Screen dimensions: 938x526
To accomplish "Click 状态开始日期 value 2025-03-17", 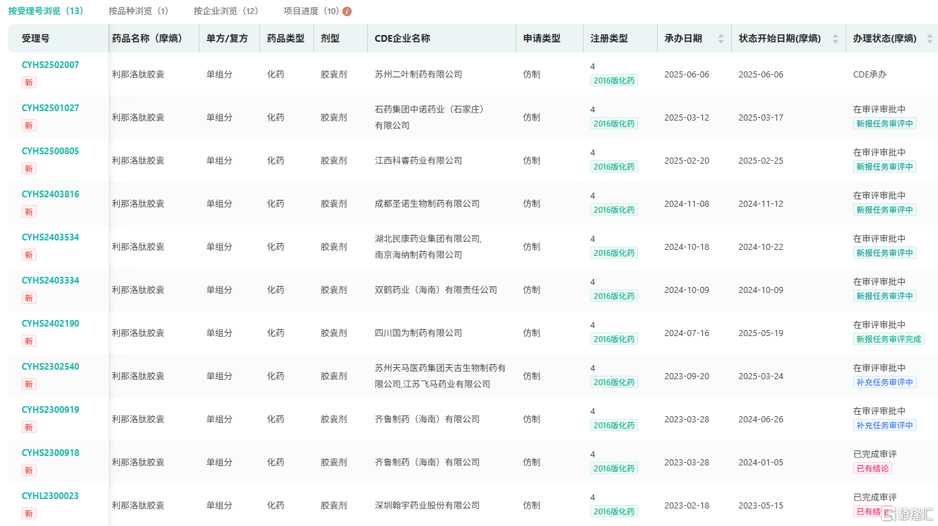I will point(761,117).
